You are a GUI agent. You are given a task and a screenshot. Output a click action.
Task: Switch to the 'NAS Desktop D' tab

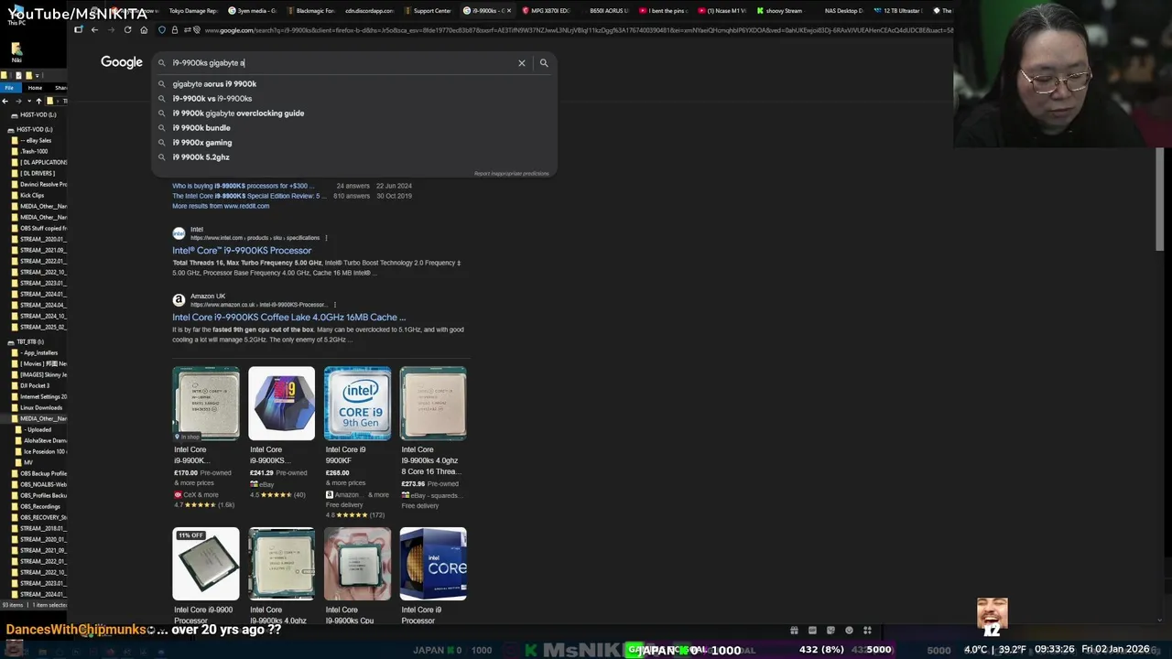[x=842, y=11]
